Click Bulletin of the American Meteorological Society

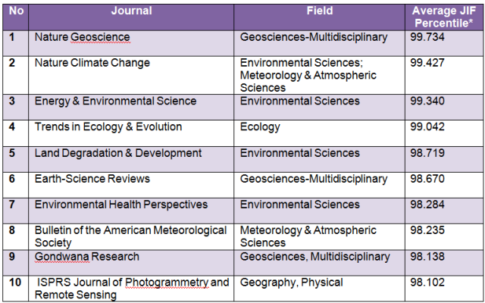pyautogui.click(x=130, y=236)
